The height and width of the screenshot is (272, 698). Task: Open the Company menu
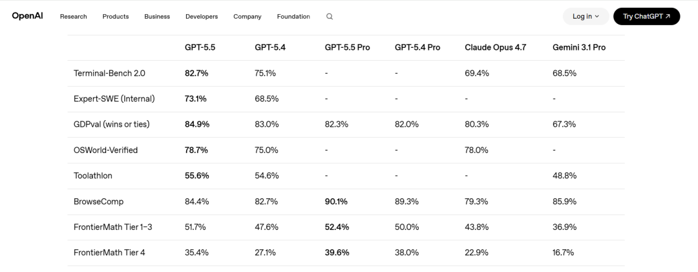click(248, 17)
